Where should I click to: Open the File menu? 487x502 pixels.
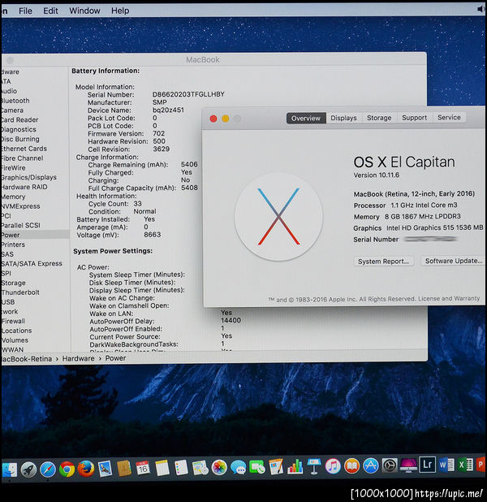tap(25, 11)
